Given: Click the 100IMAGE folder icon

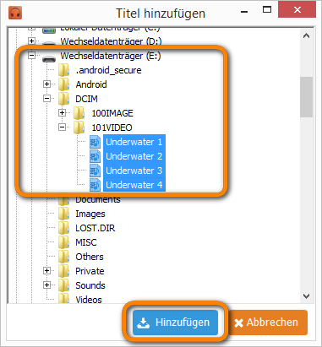Looking at the screenshot, I should coord(79,113).
